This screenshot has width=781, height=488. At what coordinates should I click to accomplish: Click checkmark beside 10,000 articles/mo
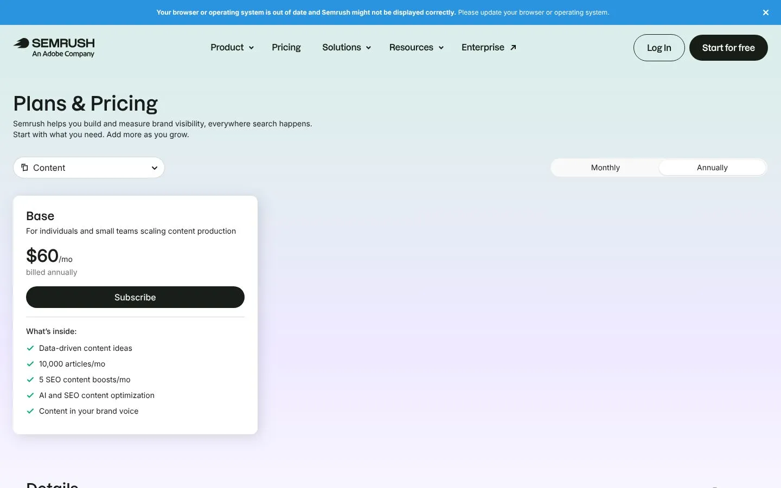click(30, 364)
